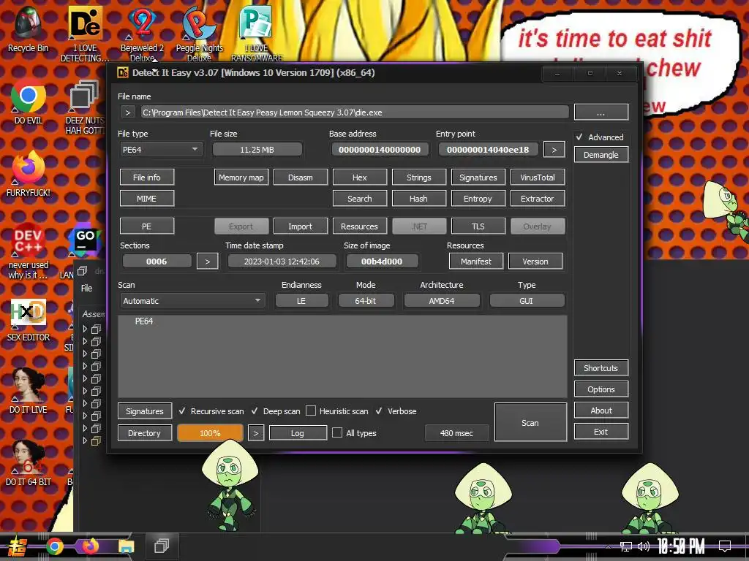Launch the Bejeweled 2 Deluxe desktop shortcut
Screen dimensions: 749x561
(143, 34)
